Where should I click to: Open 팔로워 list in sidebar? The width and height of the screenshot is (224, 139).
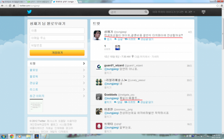[57, 76]
